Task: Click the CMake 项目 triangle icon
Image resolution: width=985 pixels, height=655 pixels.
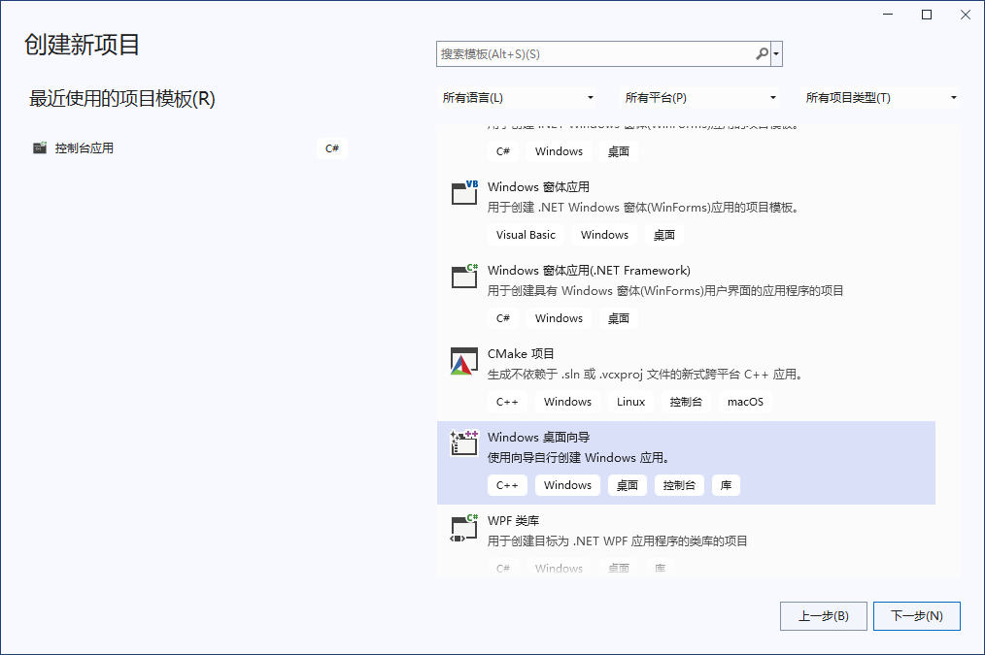Action: [x=464, y=361]
